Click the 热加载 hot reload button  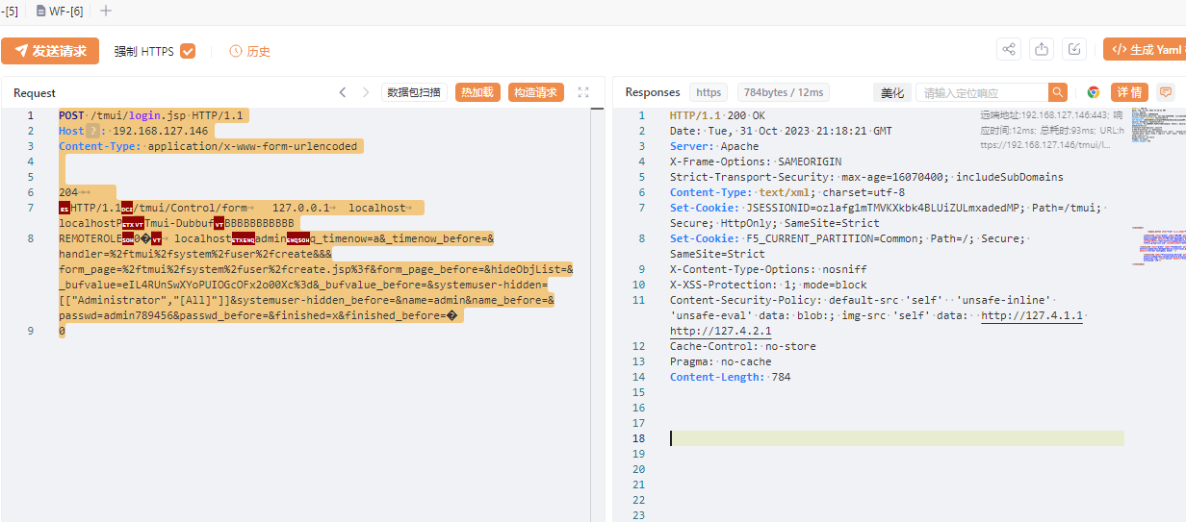click(x=477, y=92)
